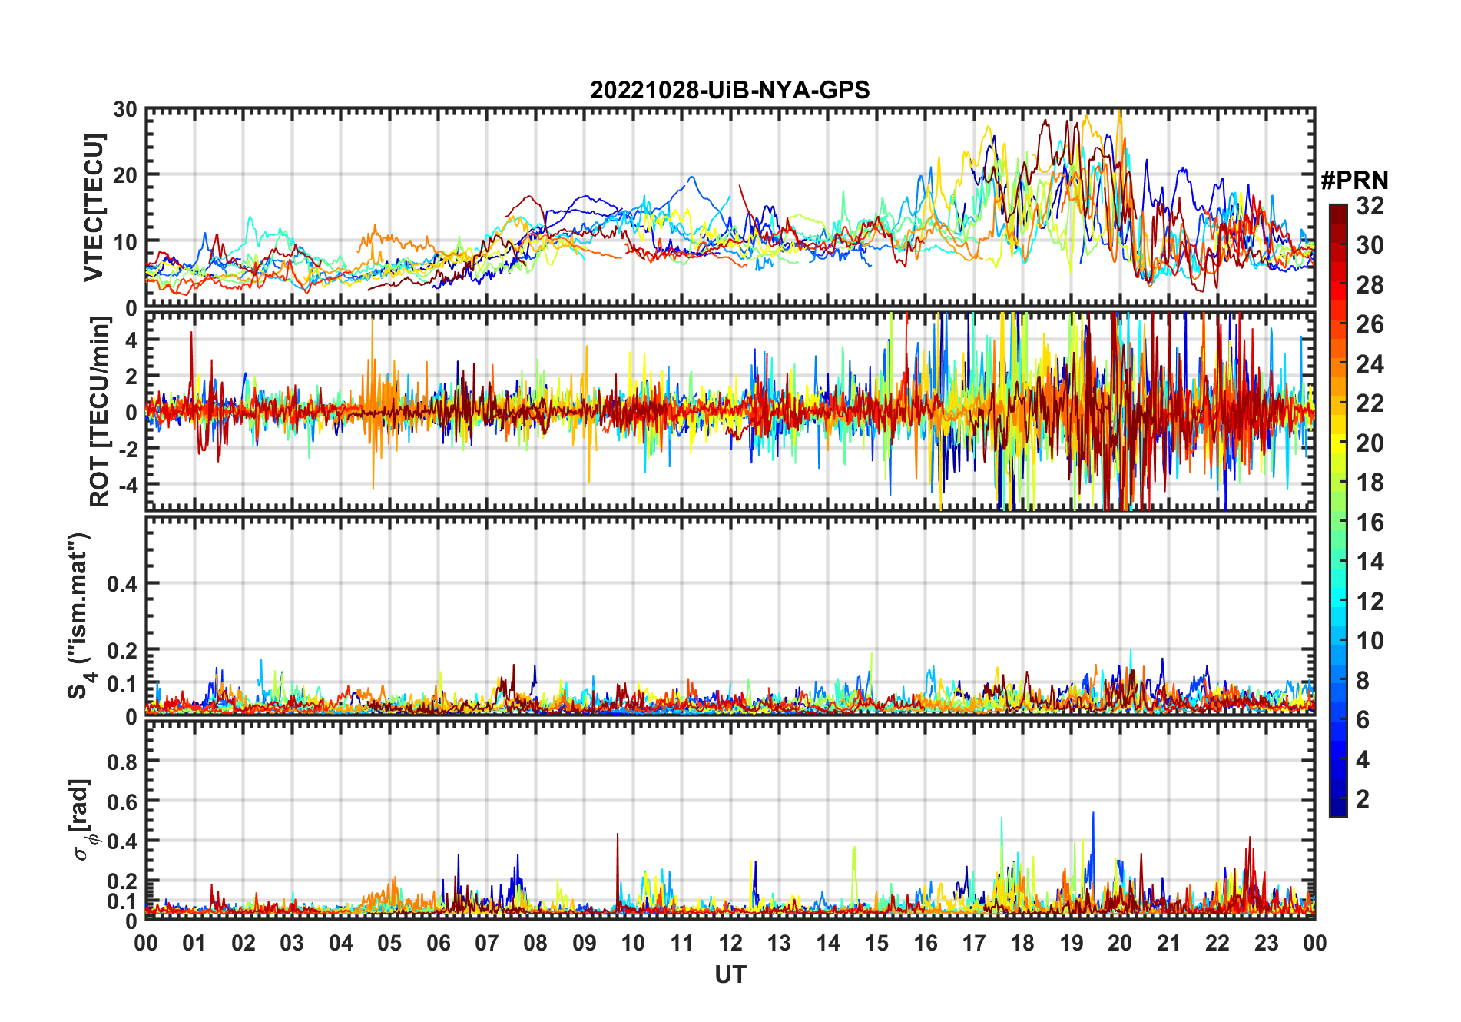Image resolution: width=1461 pixels, height=1022 pixels.
Task: Click x-axis hour tick "15"
Action: [876, 943]
